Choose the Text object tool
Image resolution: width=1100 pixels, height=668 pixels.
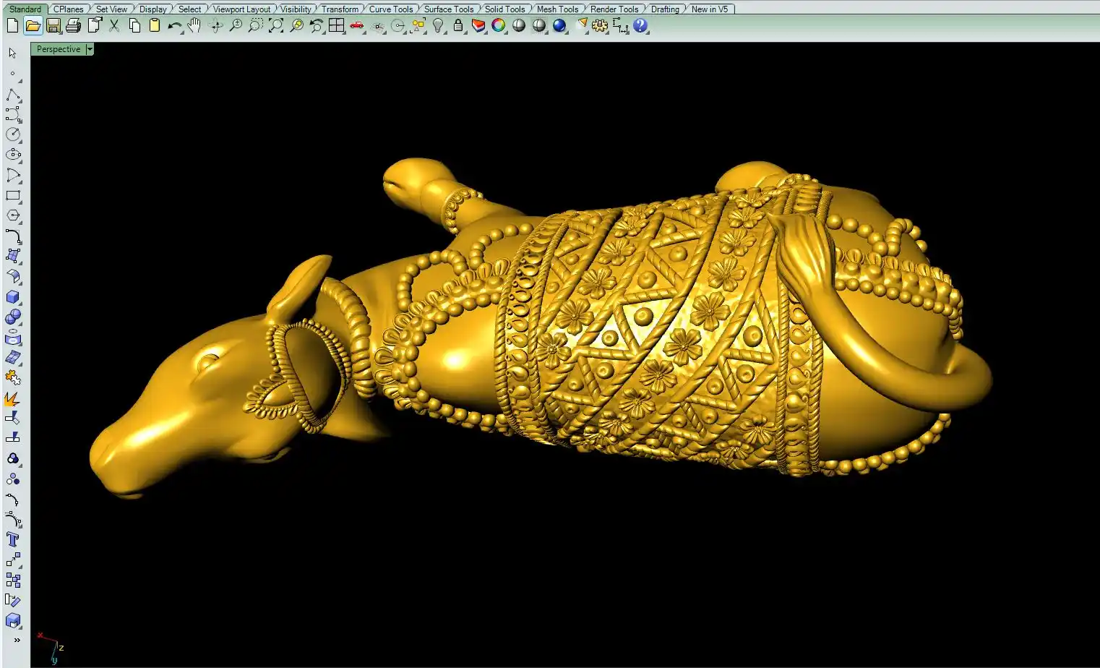[13, 539]
